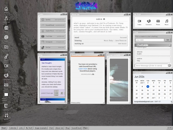Open the Calendar icon in the sidebar

(x=6, y=106)
